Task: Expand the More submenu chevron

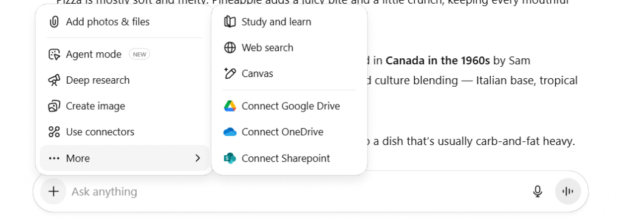Action: pos(197,158)
